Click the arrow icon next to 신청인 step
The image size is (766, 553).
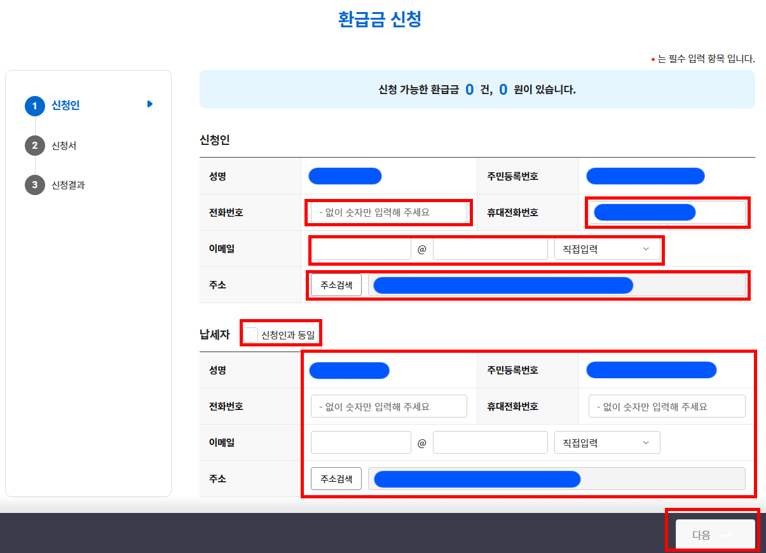pyautogui.click(x=149, y=105)
